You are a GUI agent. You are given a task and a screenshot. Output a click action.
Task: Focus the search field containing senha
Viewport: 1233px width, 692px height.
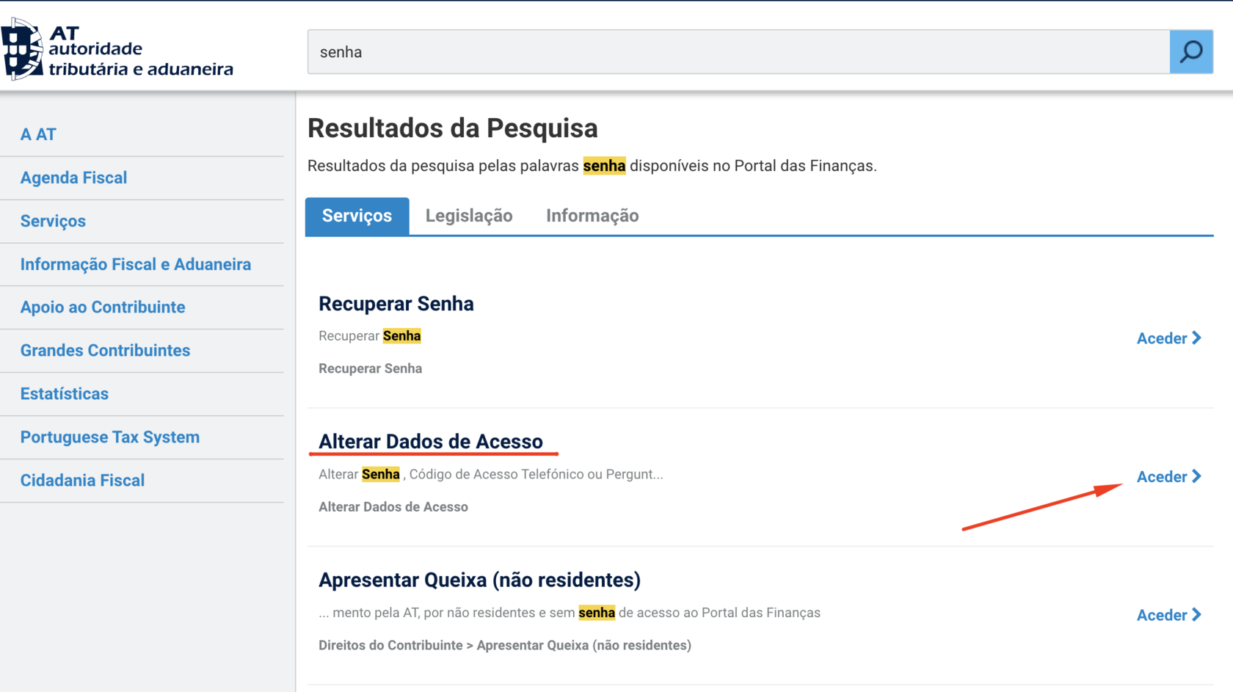(738, 52)
